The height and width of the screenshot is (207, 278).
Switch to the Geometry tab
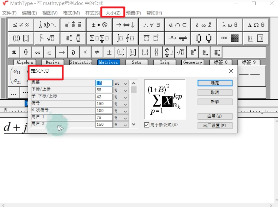(193, 62)
